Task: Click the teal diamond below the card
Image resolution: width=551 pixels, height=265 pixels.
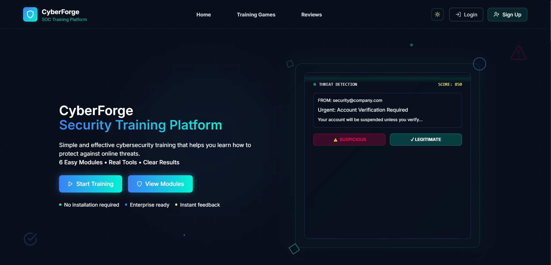Action: click(x=294, y=249)
